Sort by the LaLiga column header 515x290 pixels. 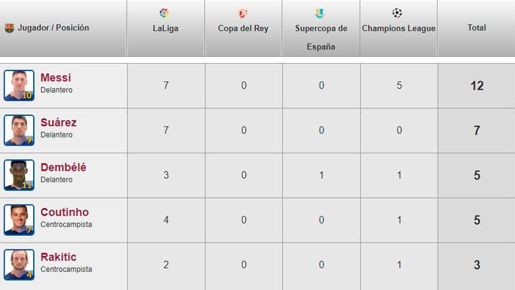click(165, 28)
